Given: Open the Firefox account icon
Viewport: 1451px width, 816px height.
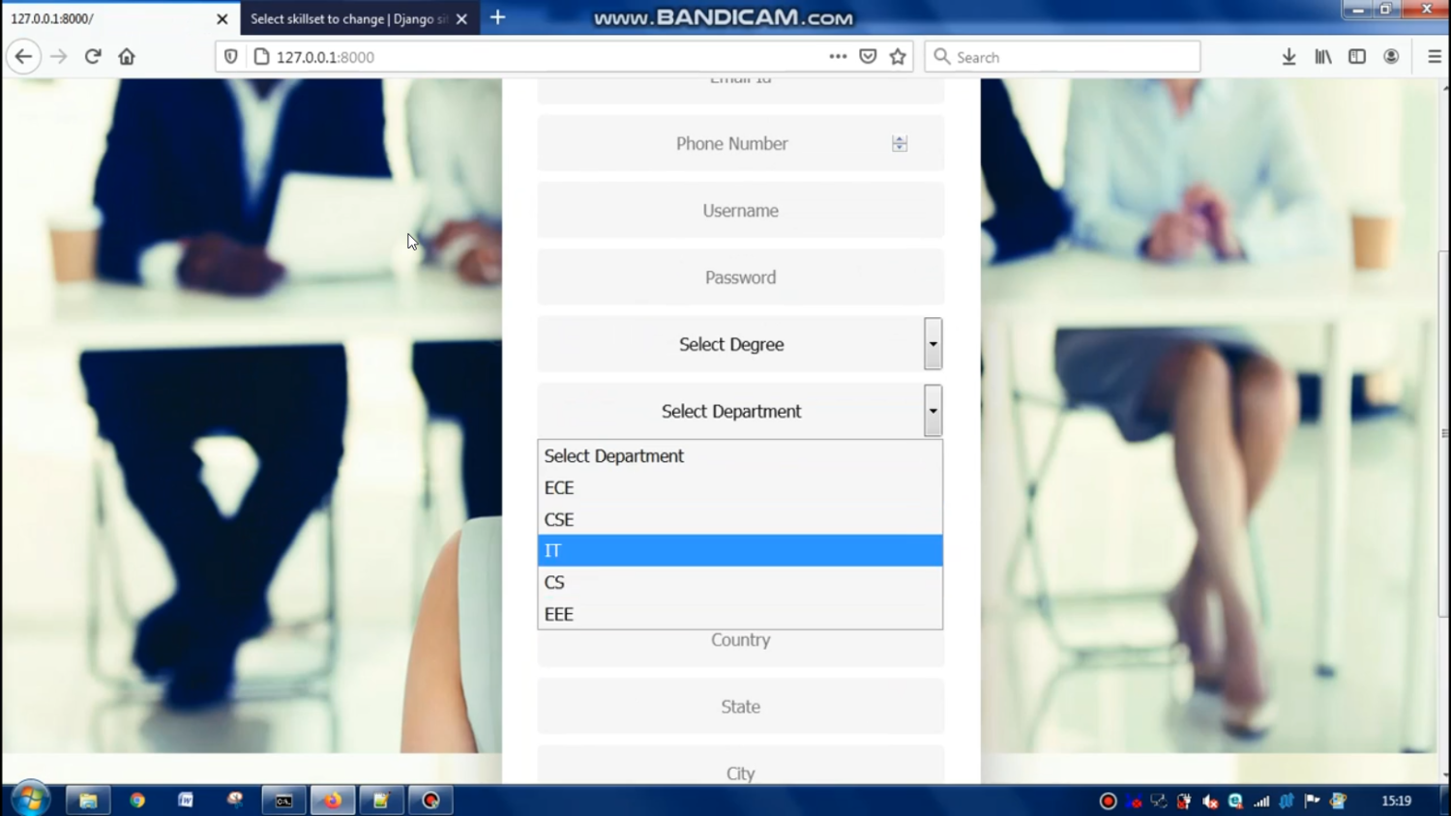Looking at the screenshot, I should [1391, 57].
